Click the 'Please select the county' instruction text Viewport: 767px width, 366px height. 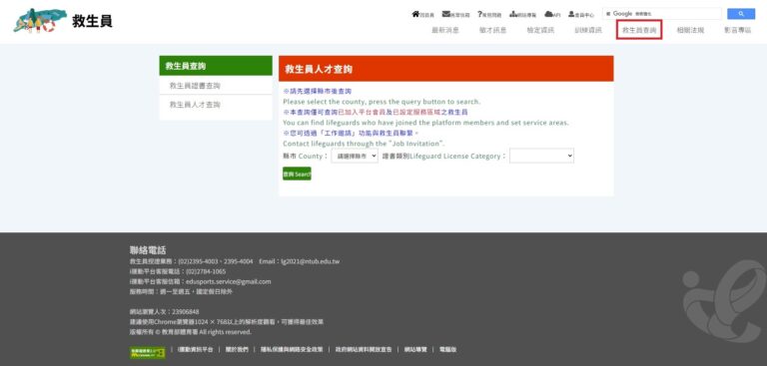click(x=382, y=102)
